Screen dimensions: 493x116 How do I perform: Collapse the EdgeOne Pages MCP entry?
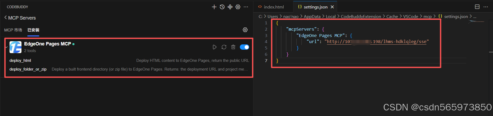(7, 47)
